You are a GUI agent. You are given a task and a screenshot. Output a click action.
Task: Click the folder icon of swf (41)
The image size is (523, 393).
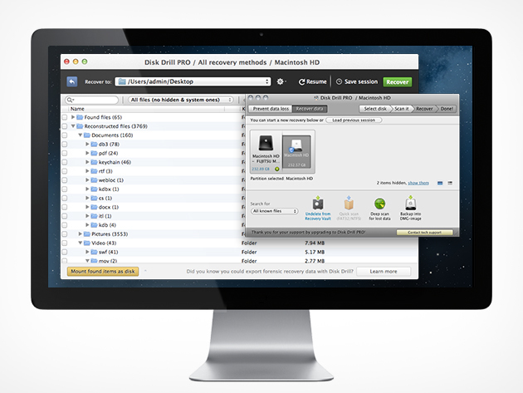[x=94, y=252]
